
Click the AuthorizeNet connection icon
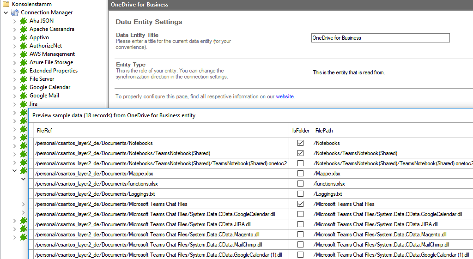tap(24, 46)
